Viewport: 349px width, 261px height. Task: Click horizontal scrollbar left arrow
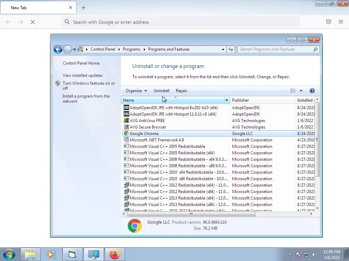click(x=124, y=214)
